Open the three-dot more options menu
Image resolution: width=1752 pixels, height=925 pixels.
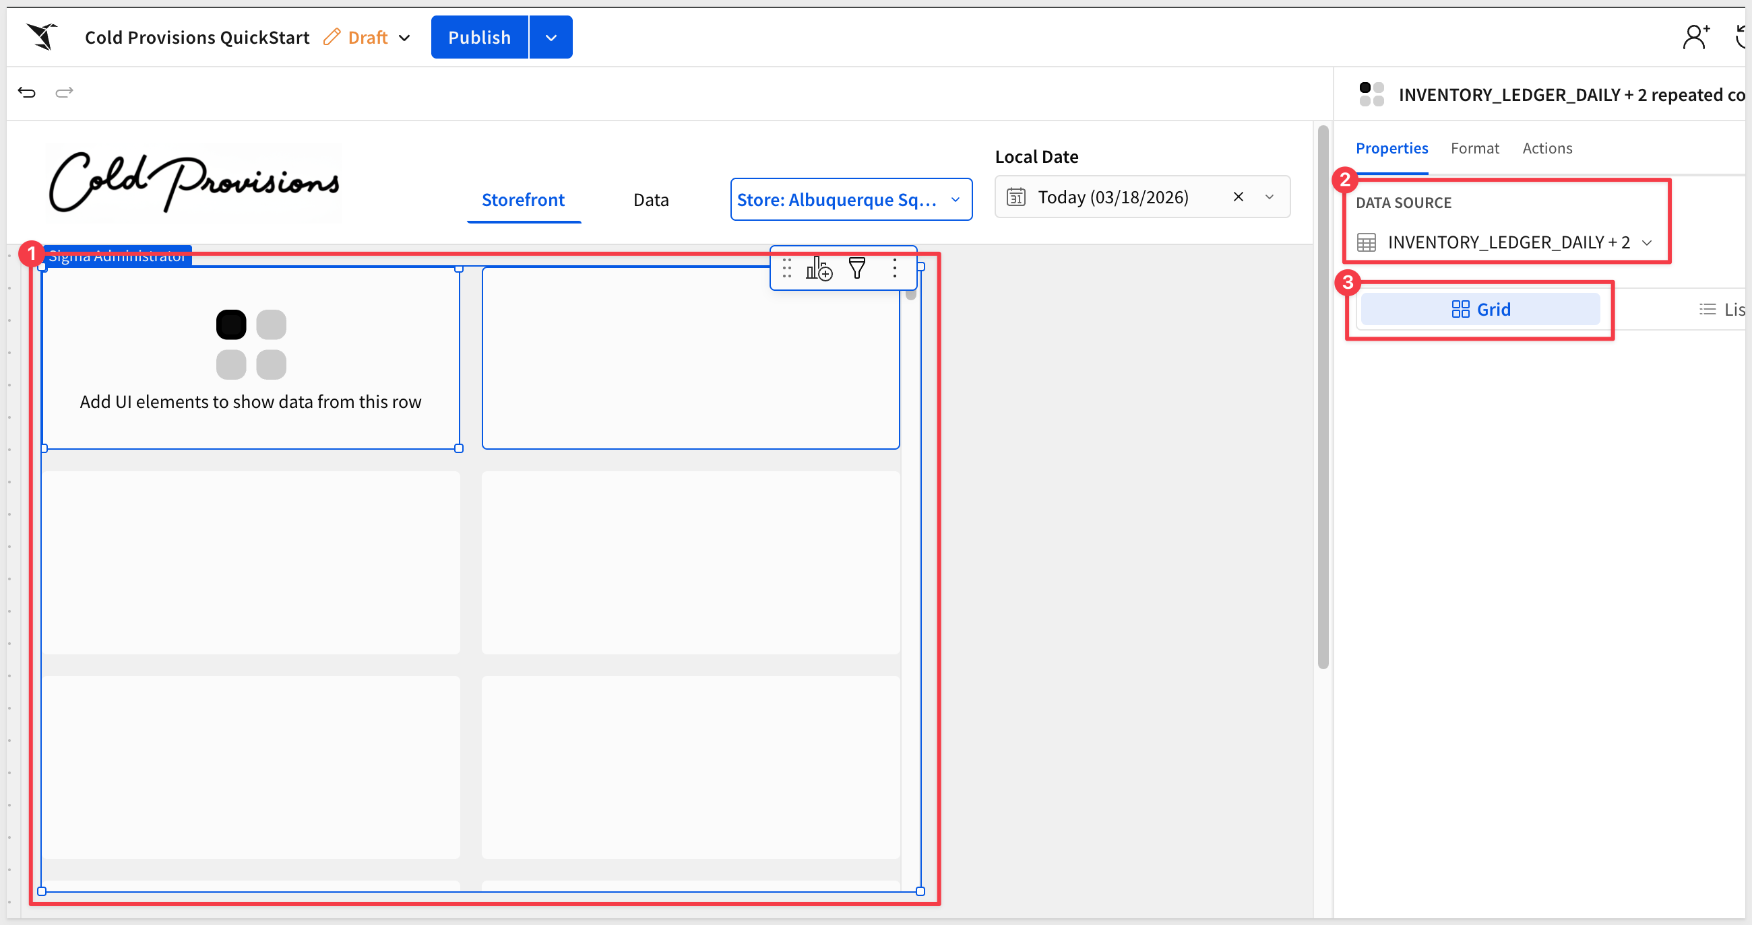coord(894,269)
